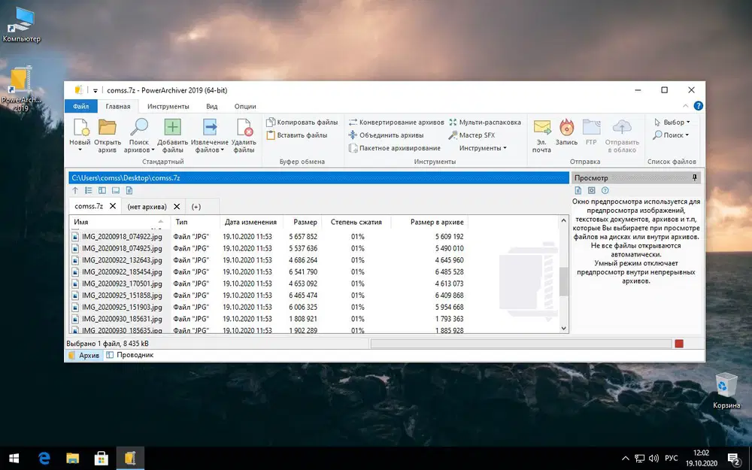
Task: Sort by Степень сжатия column header
Action: 356,222
